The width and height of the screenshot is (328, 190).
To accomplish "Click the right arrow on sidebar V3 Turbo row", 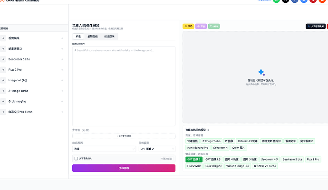I will click(62, 112).
